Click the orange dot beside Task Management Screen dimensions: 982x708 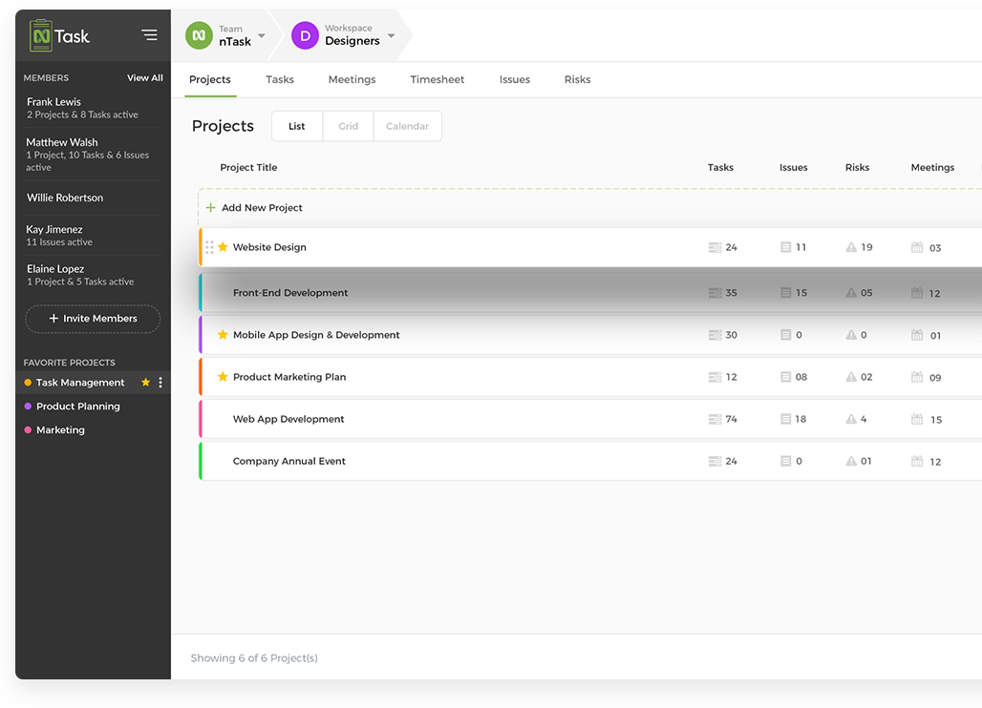coord(28,382)
